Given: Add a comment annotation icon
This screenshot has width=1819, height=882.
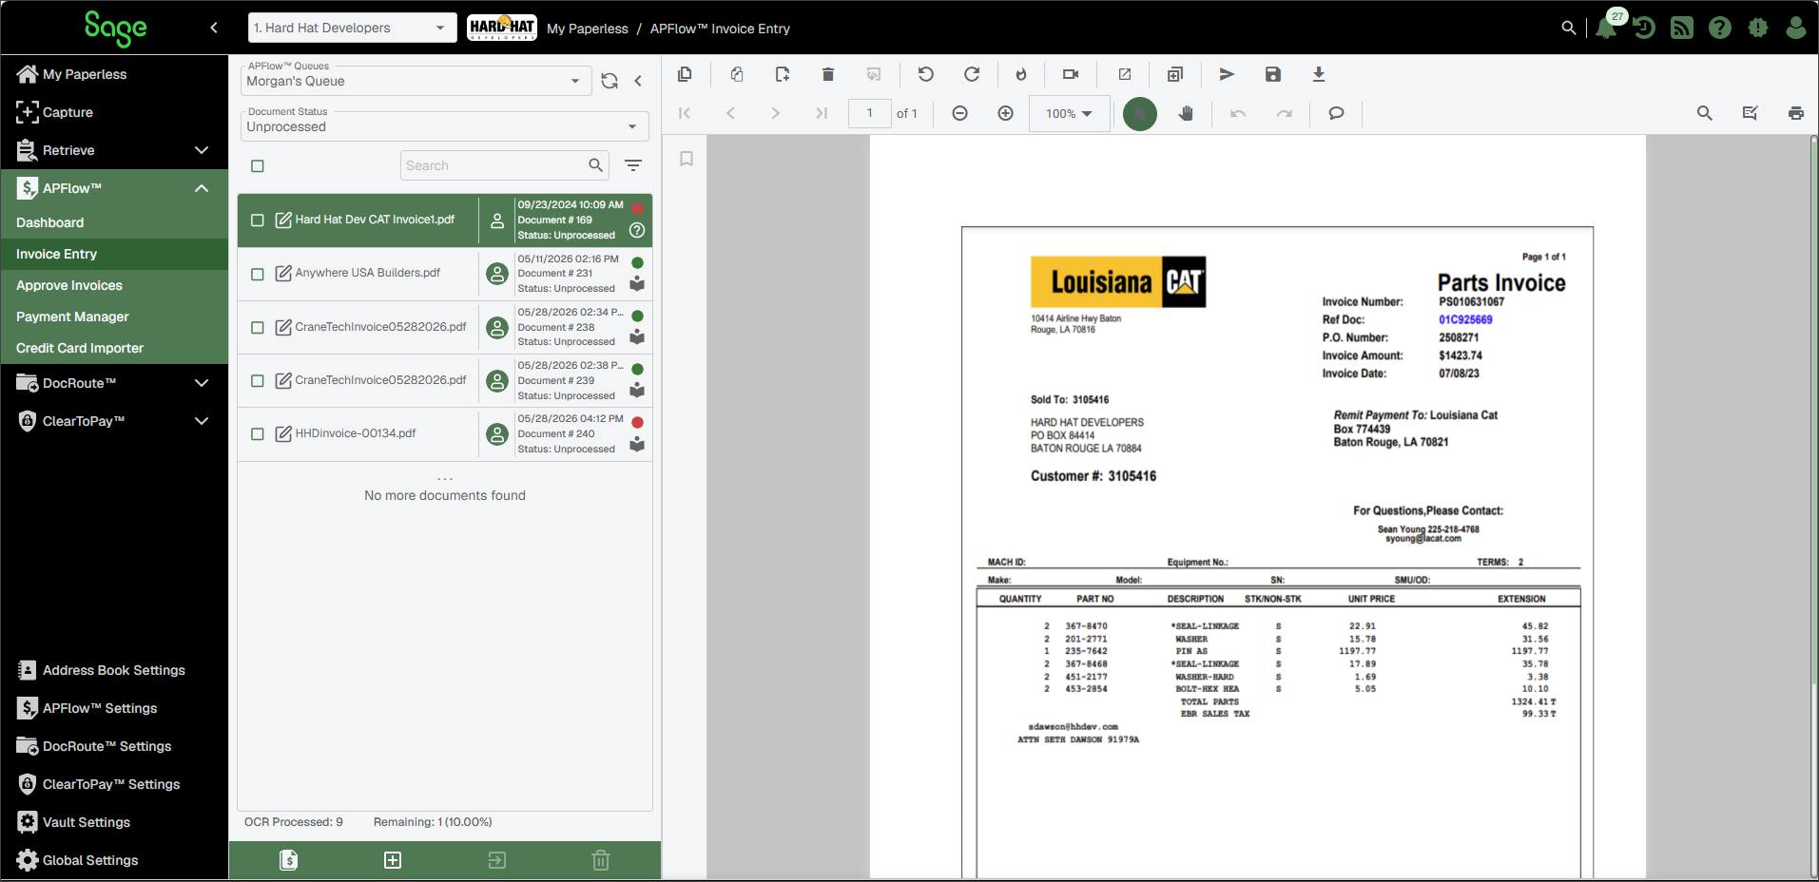Looking at the screenshot, I should click(1336, 113).
